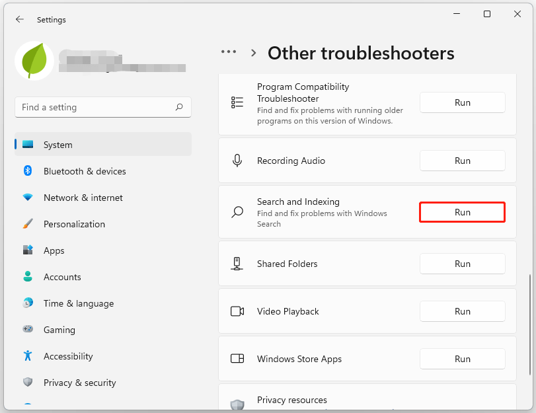
Task: Click the Accessibility figure icon
Action: click(28, 356)
